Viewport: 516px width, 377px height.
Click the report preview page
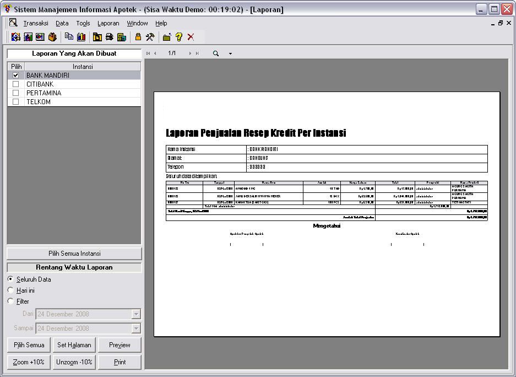pos(327,214)
